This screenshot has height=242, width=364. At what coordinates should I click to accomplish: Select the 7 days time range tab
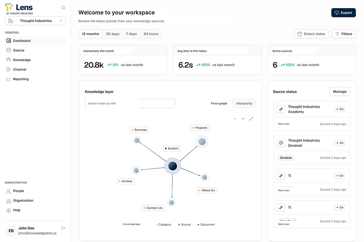point(131,34)
